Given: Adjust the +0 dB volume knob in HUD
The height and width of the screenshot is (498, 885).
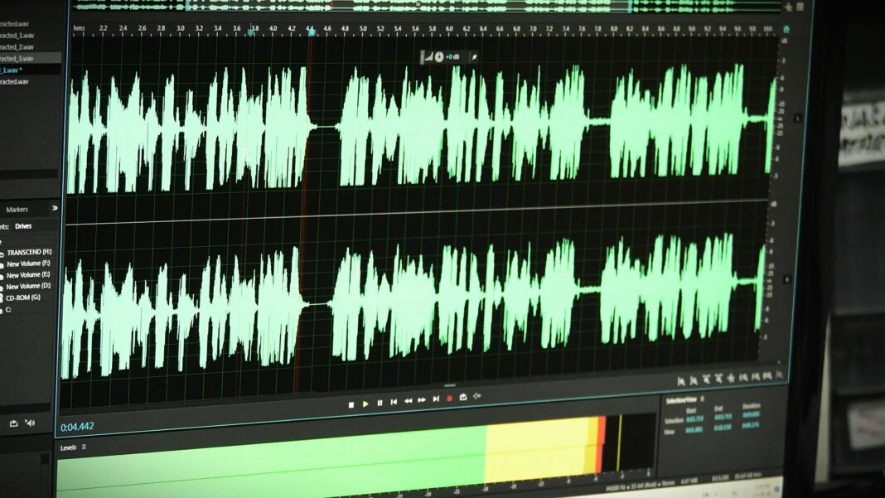Looking at the screenshot, I should point(439,57).
